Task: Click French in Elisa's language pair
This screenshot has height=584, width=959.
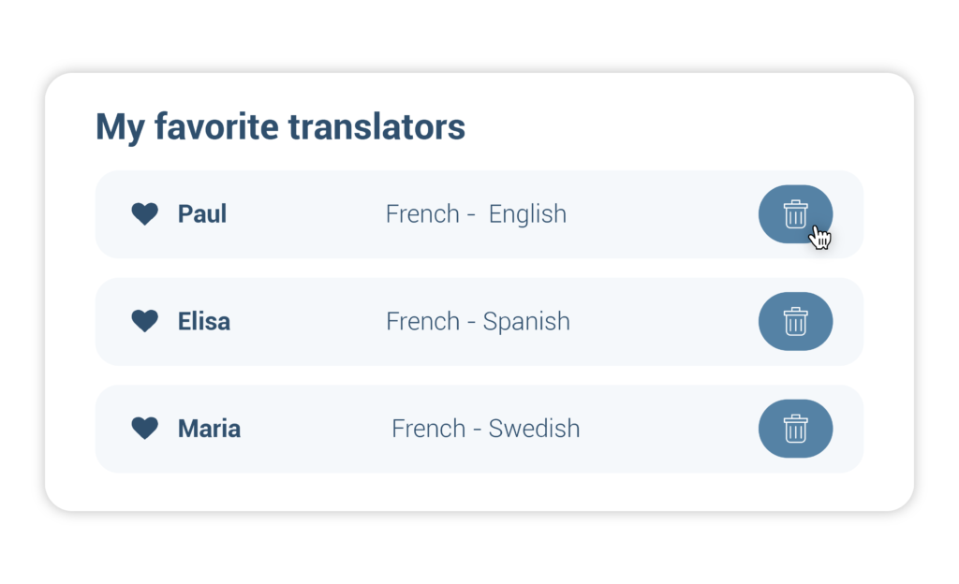Action: (x=422, y=321)
